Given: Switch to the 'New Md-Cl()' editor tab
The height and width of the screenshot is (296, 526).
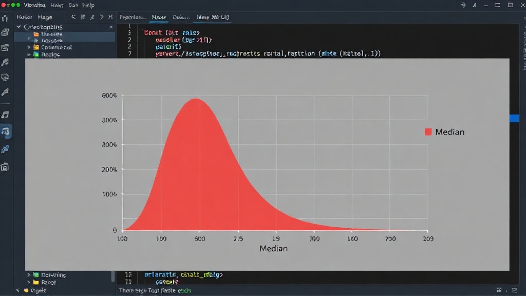Looking at the screenshot, I should click(x=213, y=17).
